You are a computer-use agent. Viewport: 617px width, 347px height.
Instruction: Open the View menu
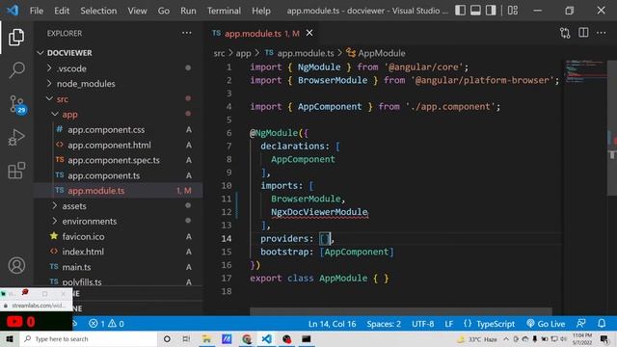pos(137,11)
